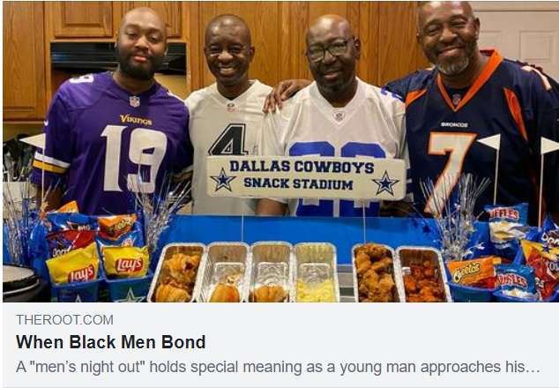This screenshot has height=388, width=559.
Task: Click the foil tray of buffalo wings
Action: (x=421, y=274)
